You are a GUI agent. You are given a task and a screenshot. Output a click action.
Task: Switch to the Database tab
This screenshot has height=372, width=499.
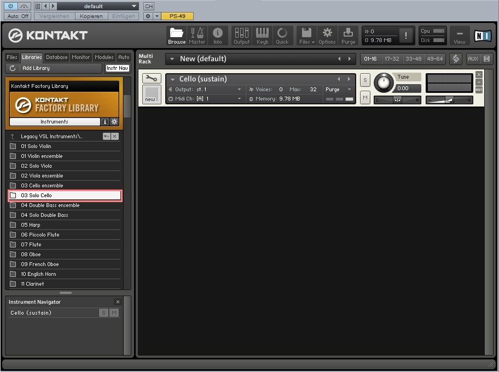pyautogui.click(x=57, y=57)
